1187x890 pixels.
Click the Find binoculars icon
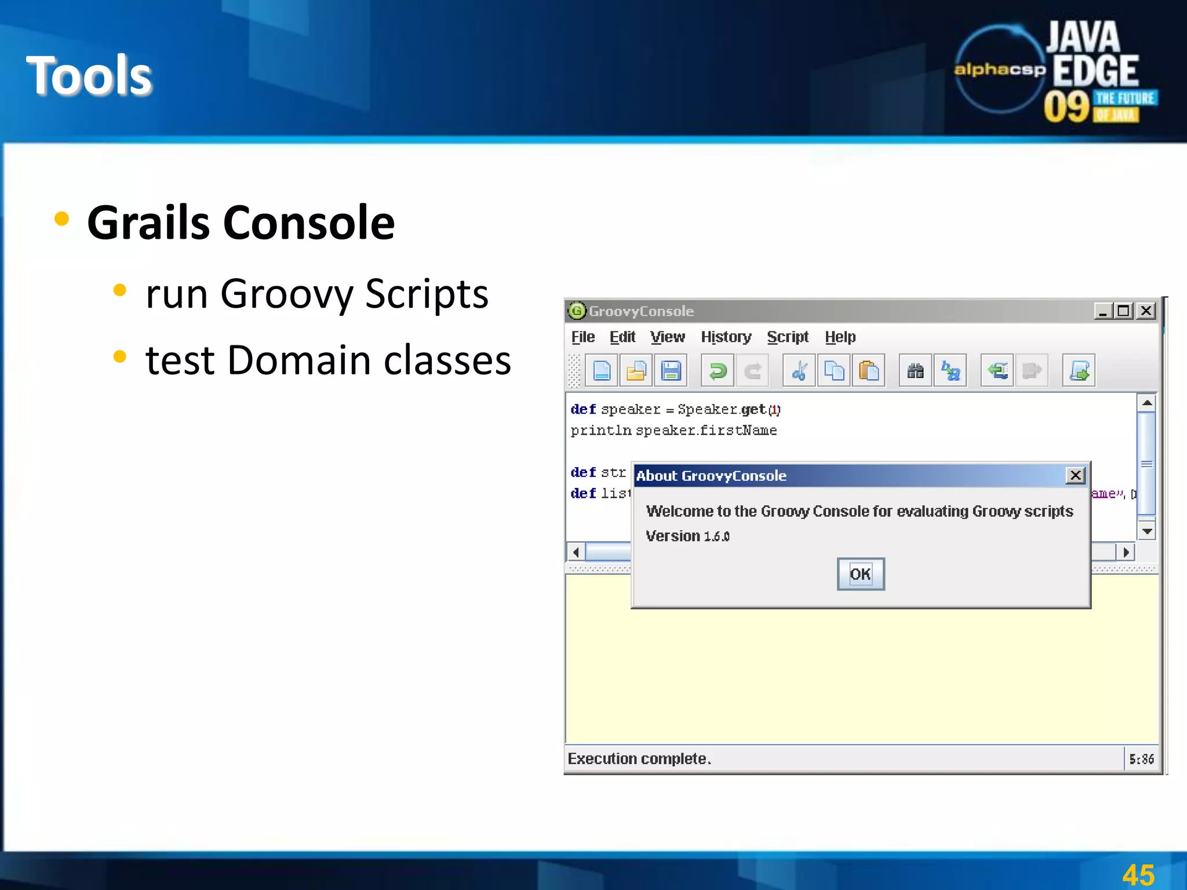point(916,370)
